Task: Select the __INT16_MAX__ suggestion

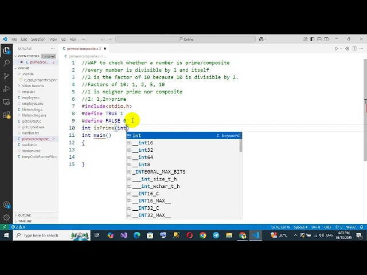Action: (x=183, y=201)
